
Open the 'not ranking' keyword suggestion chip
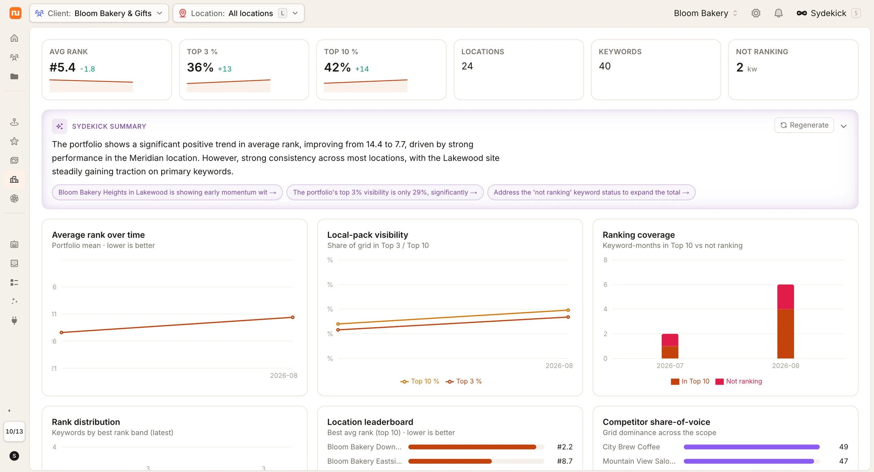pyautogui.click(x=591, y=192)
